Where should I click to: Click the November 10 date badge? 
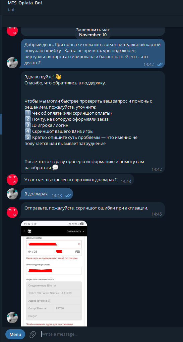(93, 35)
